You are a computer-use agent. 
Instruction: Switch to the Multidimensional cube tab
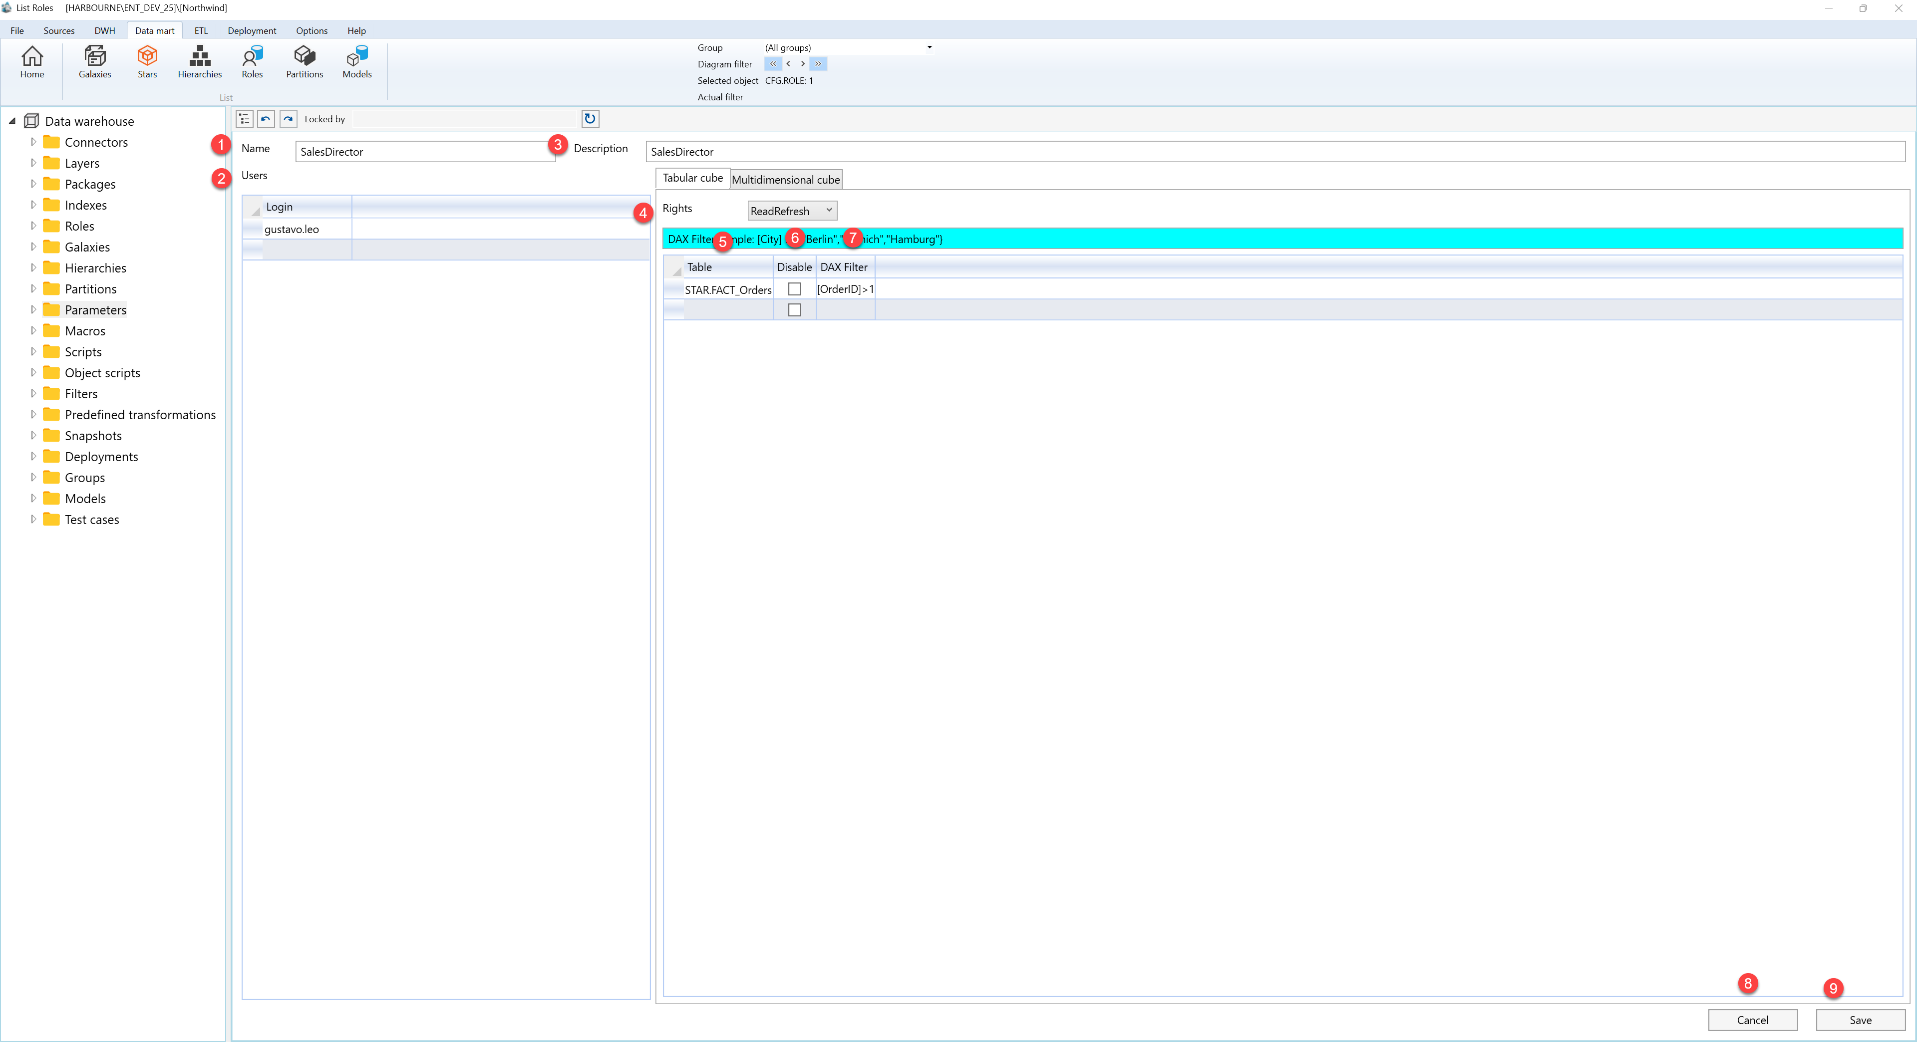click(x=786, y=179)
